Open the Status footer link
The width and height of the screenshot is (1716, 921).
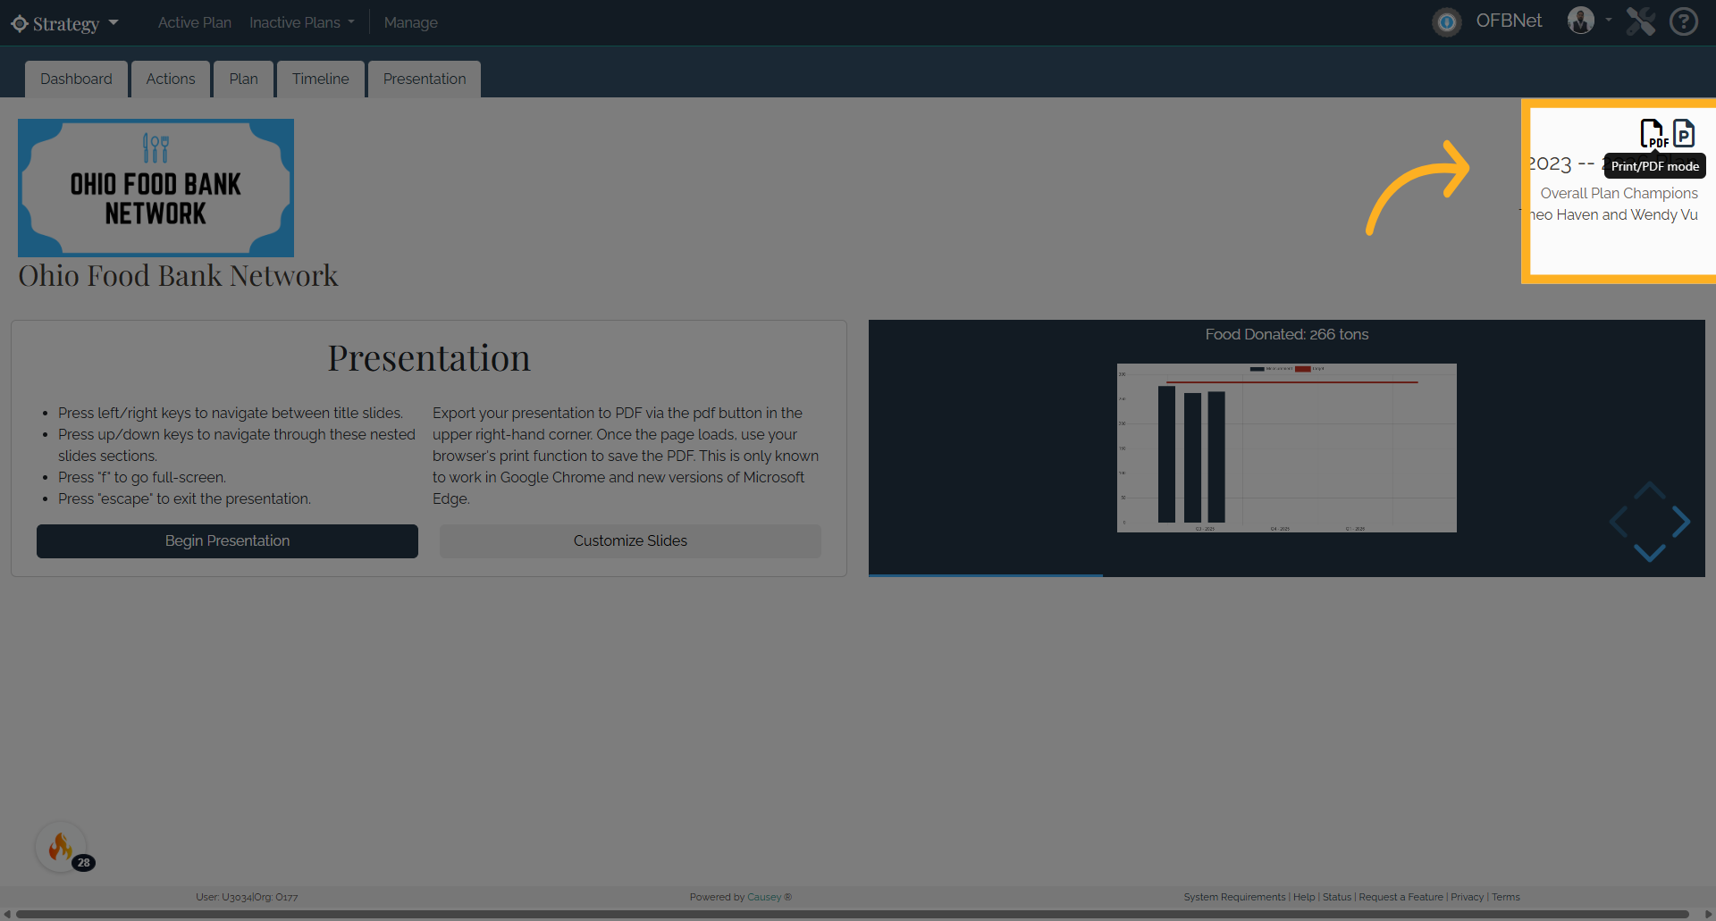[x=1337, y=897]
